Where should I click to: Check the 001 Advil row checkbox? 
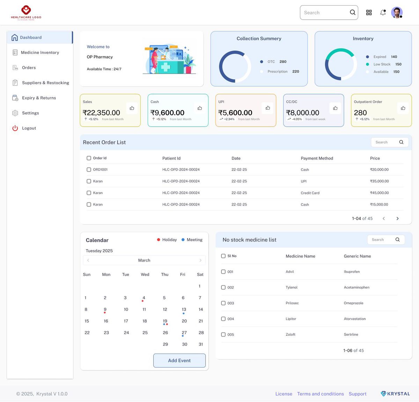(x=223, y=272)
